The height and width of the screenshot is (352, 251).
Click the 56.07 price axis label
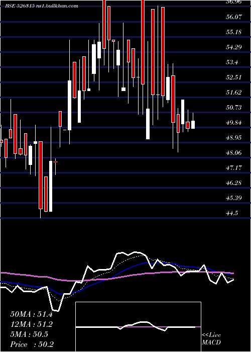[234, 17]
